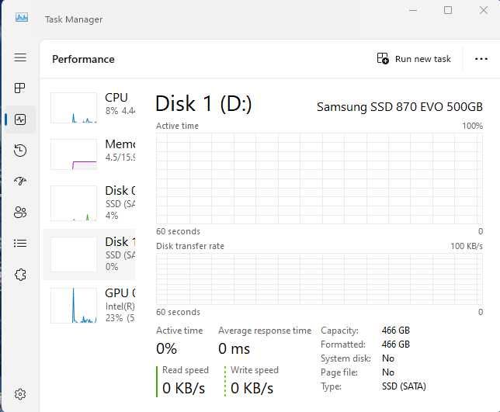Click the Write speed 0 KB/s value
This screenshot has height=412, width=500.
252,388
